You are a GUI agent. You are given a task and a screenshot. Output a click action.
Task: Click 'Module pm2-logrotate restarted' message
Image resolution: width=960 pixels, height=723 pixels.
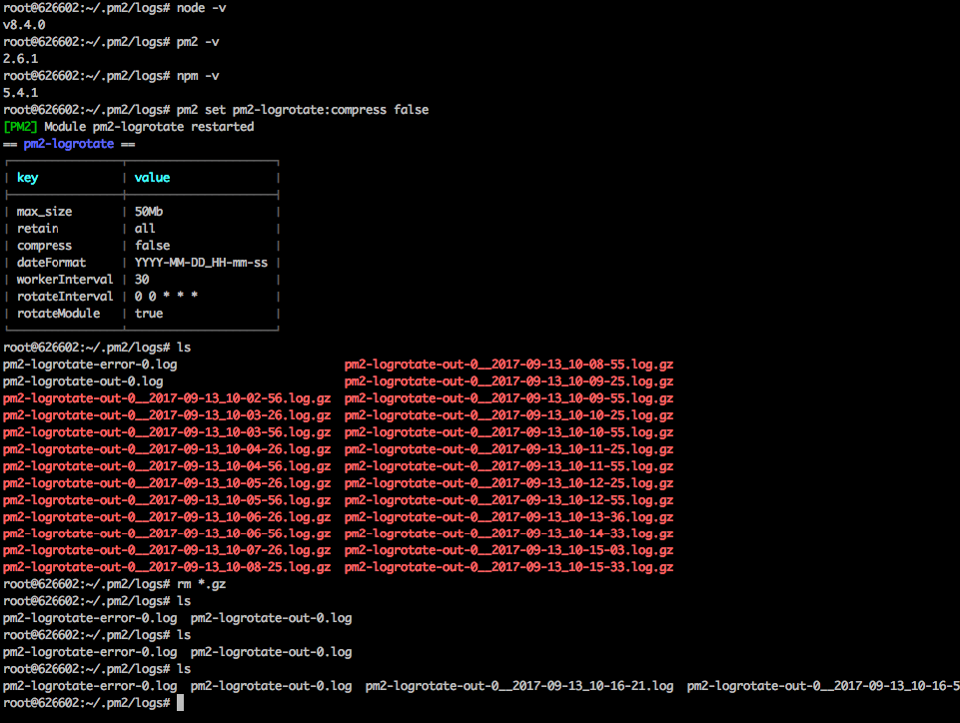[149, 127]
